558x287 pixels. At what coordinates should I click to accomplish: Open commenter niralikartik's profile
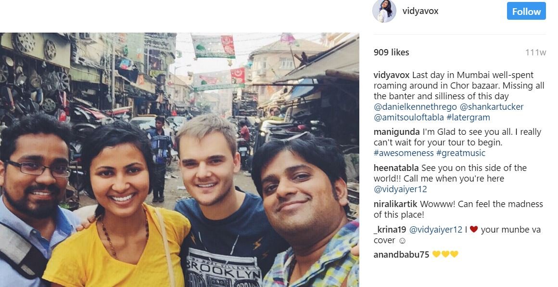tap(395, 204)
